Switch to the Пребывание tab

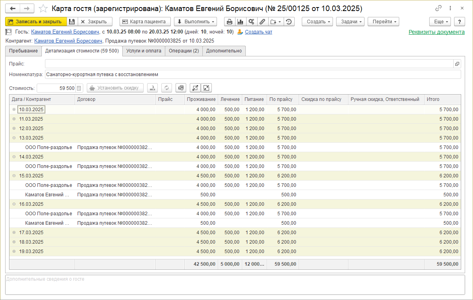[x=23, y=51]
